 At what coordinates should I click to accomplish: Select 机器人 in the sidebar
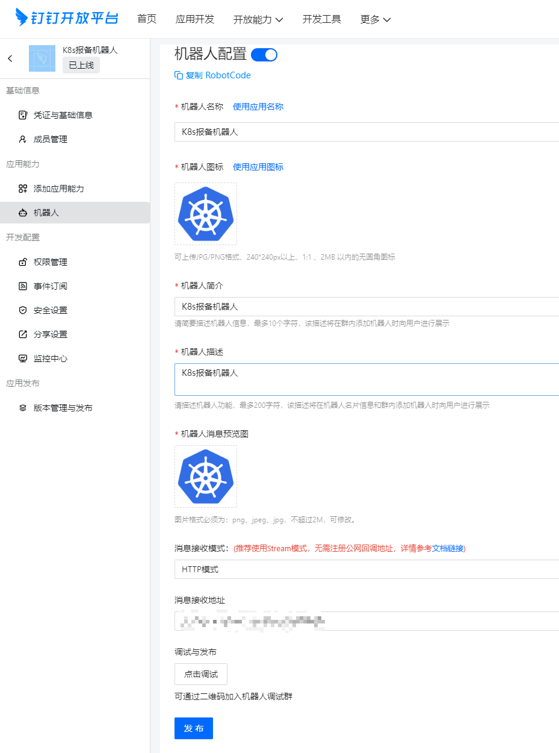coord(75,213)
